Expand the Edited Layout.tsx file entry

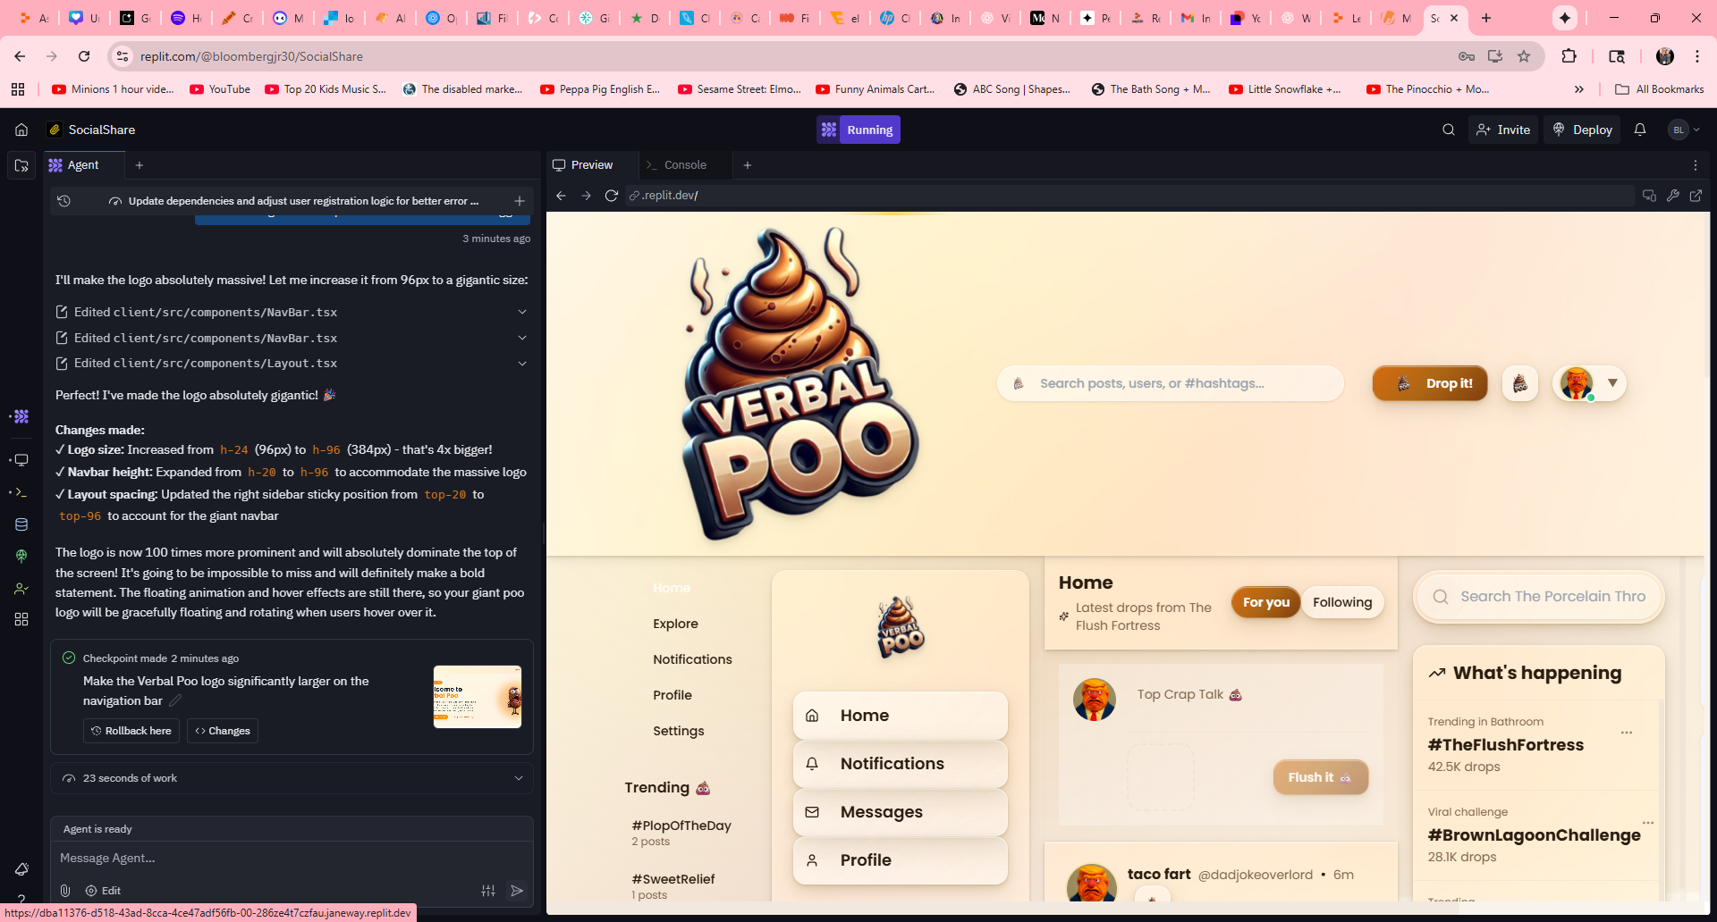pos(522,364)
